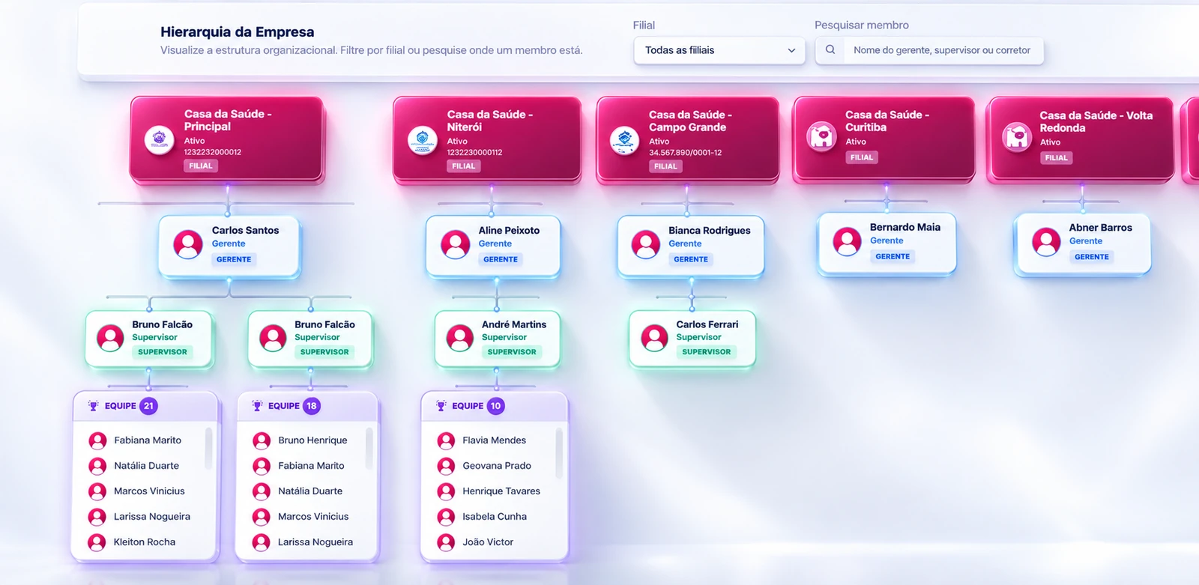Click the Volta Redonda branch logo icon
Image resolution: width=1199 pixels, height=585 pixels.
[x=1017, y=137]
